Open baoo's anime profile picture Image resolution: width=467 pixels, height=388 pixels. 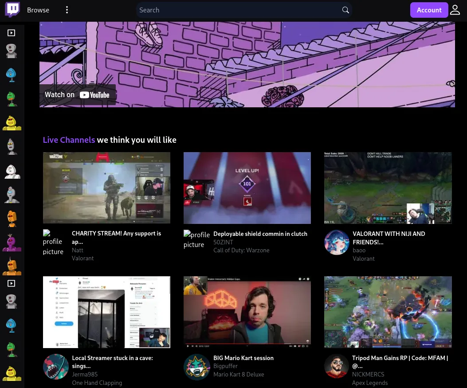pyautogui.click(x=337, y=242)
